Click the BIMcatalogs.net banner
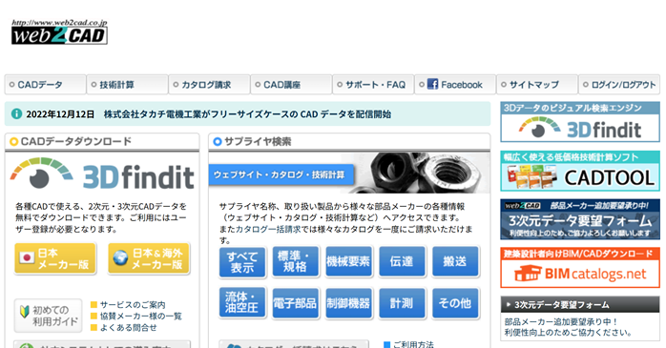 coord(580,268)
